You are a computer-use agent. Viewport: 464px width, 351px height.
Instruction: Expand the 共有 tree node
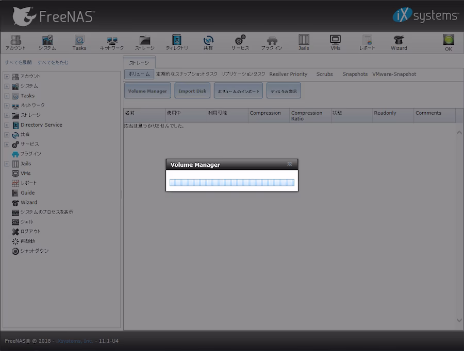7,135
